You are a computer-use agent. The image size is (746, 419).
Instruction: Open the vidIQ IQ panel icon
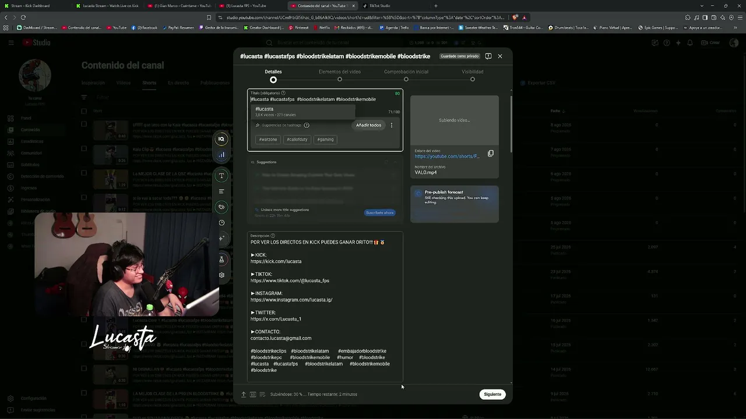(221, 139)
